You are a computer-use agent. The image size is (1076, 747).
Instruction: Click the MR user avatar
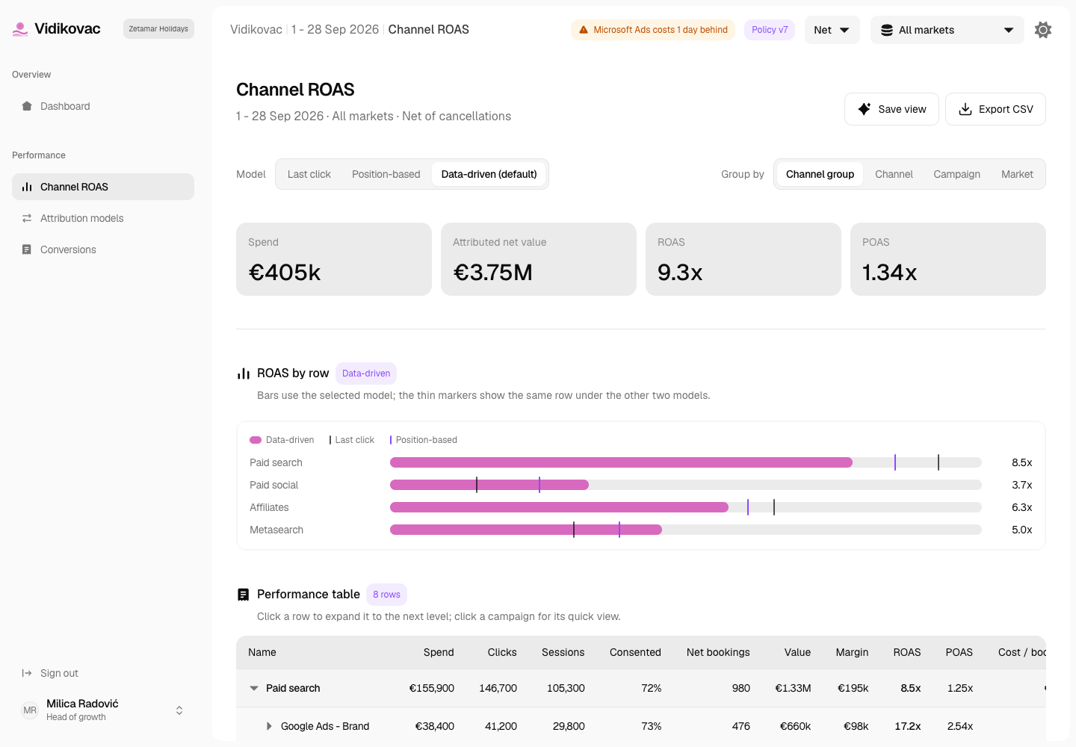click(30, 710)
